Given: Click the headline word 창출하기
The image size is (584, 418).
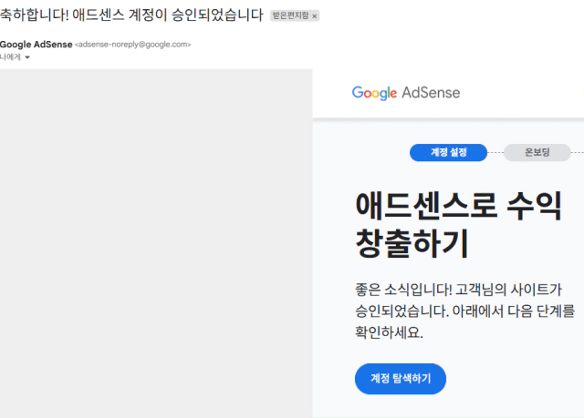Looking at the screenshot, I should click(x=412, y=243).
